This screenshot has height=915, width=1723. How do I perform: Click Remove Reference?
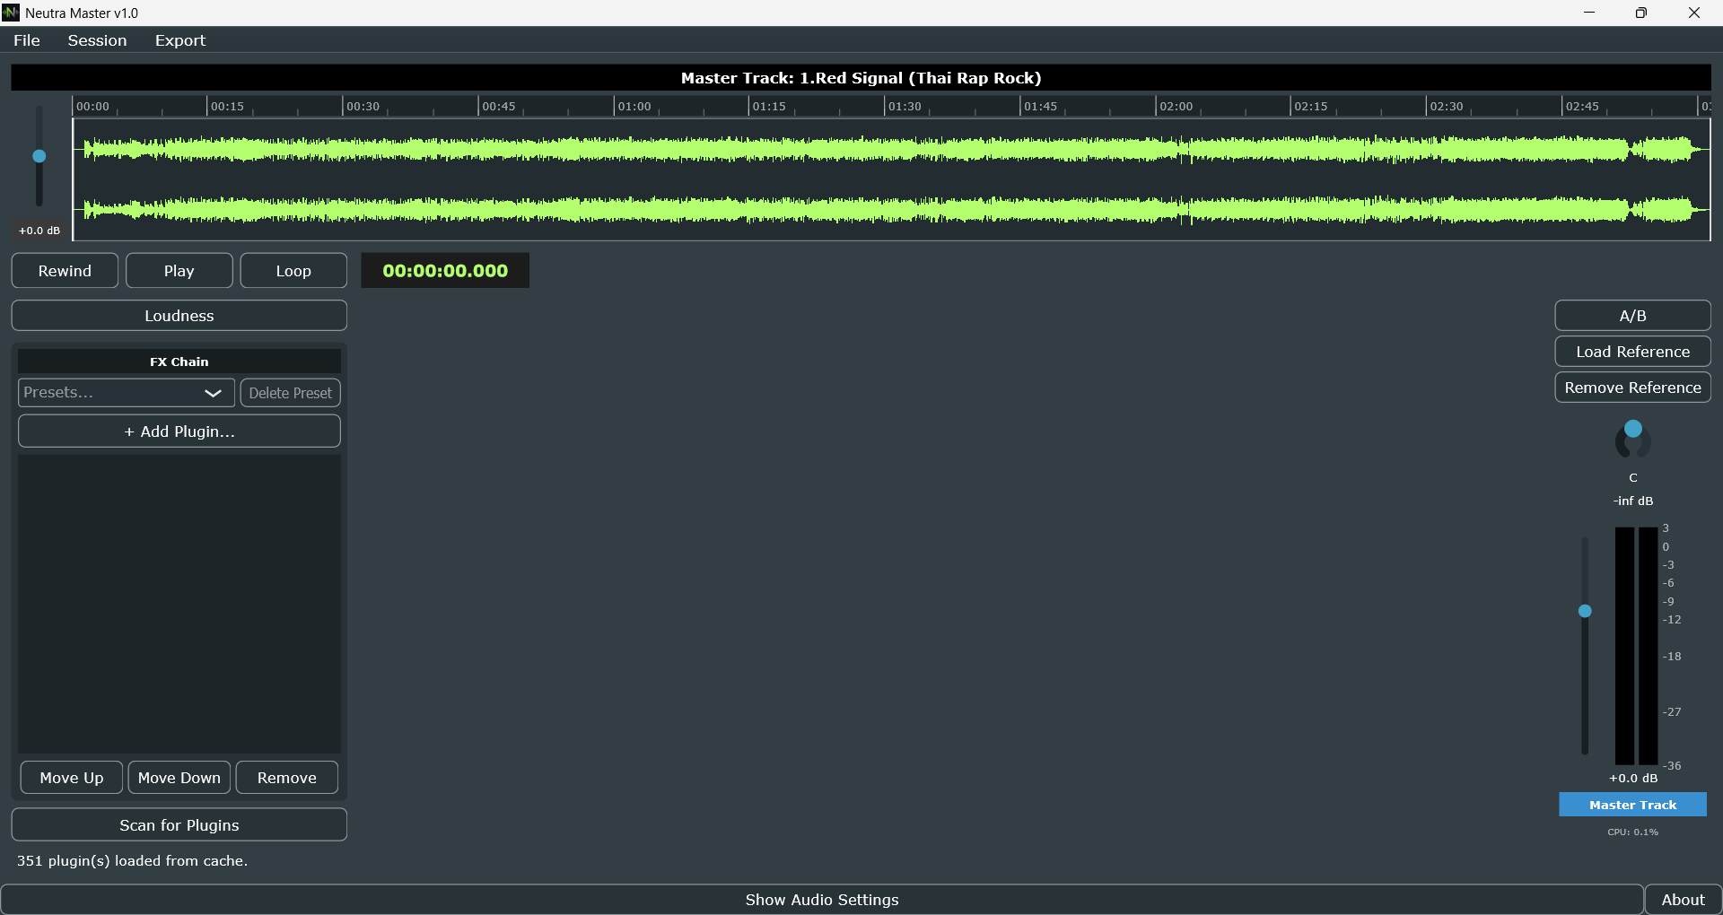point(1633,388)
